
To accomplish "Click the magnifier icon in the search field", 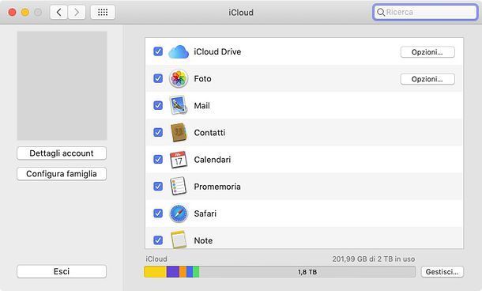I will click(x=381, y=13).
